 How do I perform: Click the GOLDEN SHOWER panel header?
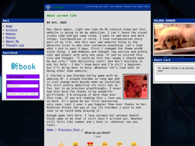click(174, 21)
